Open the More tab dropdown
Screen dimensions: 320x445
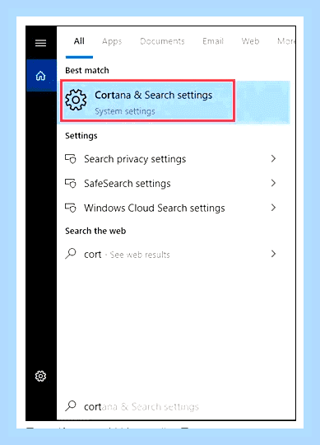tap(286, 41)
